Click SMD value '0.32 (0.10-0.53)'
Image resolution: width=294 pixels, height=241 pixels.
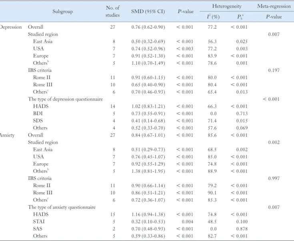tap(148, 222)
